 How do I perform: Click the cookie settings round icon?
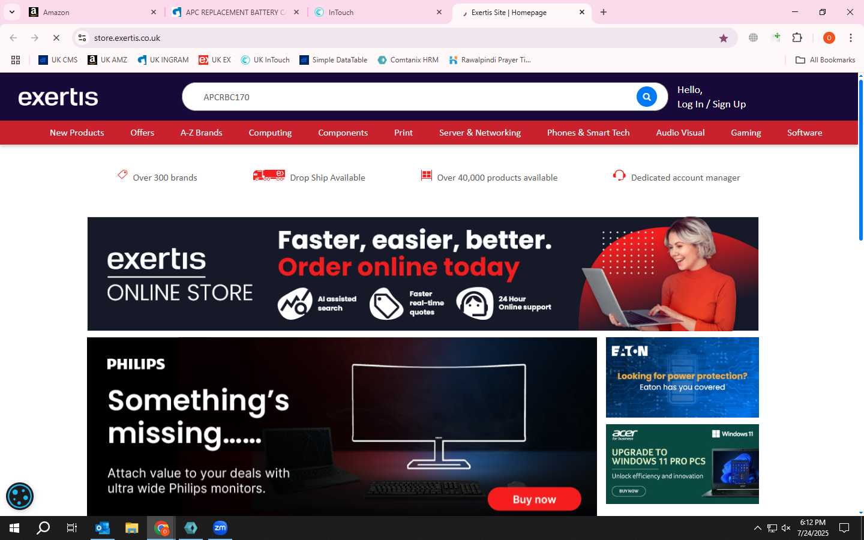[20, 496]
